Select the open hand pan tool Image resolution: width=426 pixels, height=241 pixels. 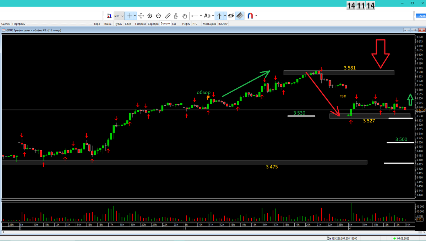coord(185,16)
